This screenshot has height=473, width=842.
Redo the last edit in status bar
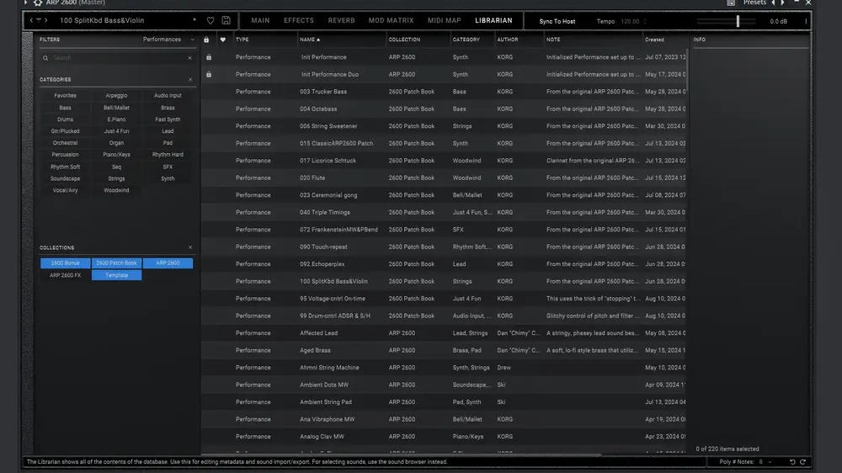pyautogui.click(x=802, y=462)
